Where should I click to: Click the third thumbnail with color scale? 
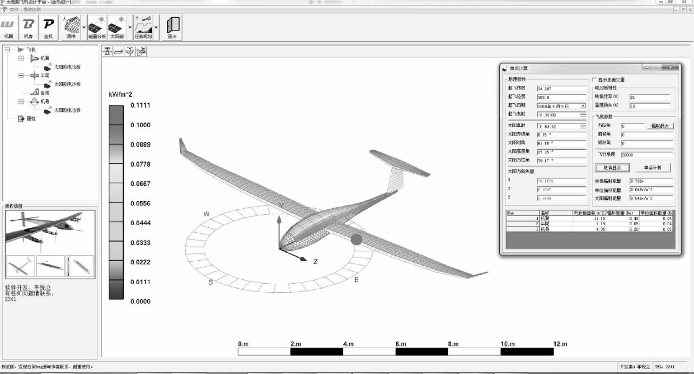tap(80, 266)
